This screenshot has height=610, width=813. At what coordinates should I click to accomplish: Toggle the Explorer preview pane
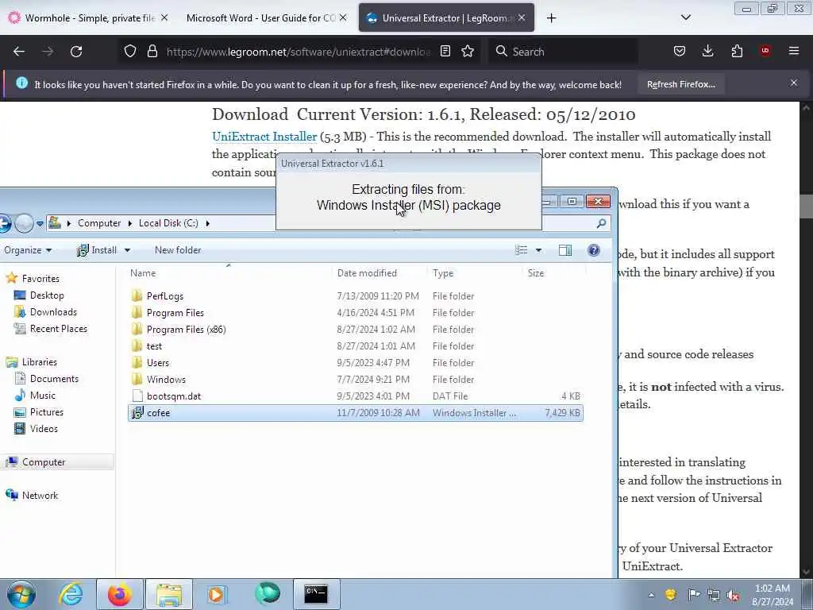tap(565, 250)
